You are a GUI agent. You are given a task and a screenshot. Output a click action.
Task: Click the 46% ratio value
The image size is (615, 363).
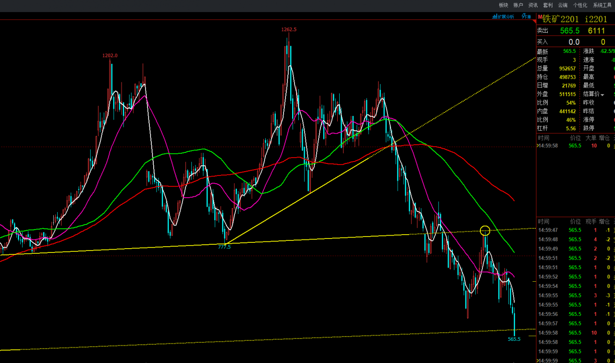571,120
